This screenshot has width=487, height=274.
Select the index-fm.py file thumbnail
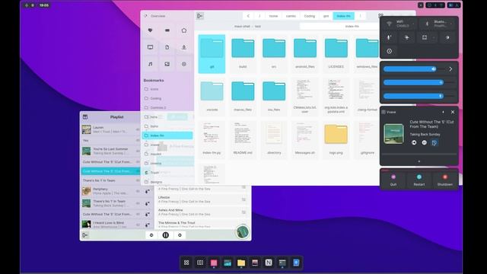[212, 134]
